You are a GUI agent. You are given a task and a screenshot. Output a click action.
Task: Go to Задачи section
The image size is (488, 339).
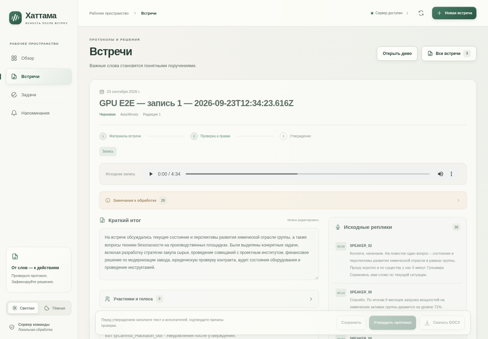point(39,95)
